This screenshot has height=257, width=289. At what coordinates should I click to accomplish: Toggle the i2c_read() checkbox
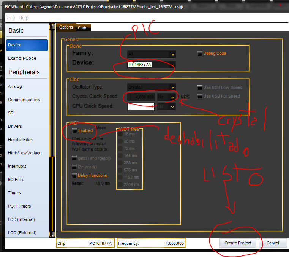click(74, 167)
